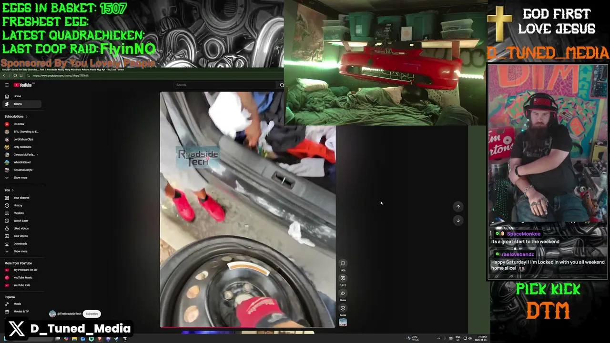This screenshot has height=343, width=610.
Task: Open Playlists in sidebar
Action: click(22, 213)
